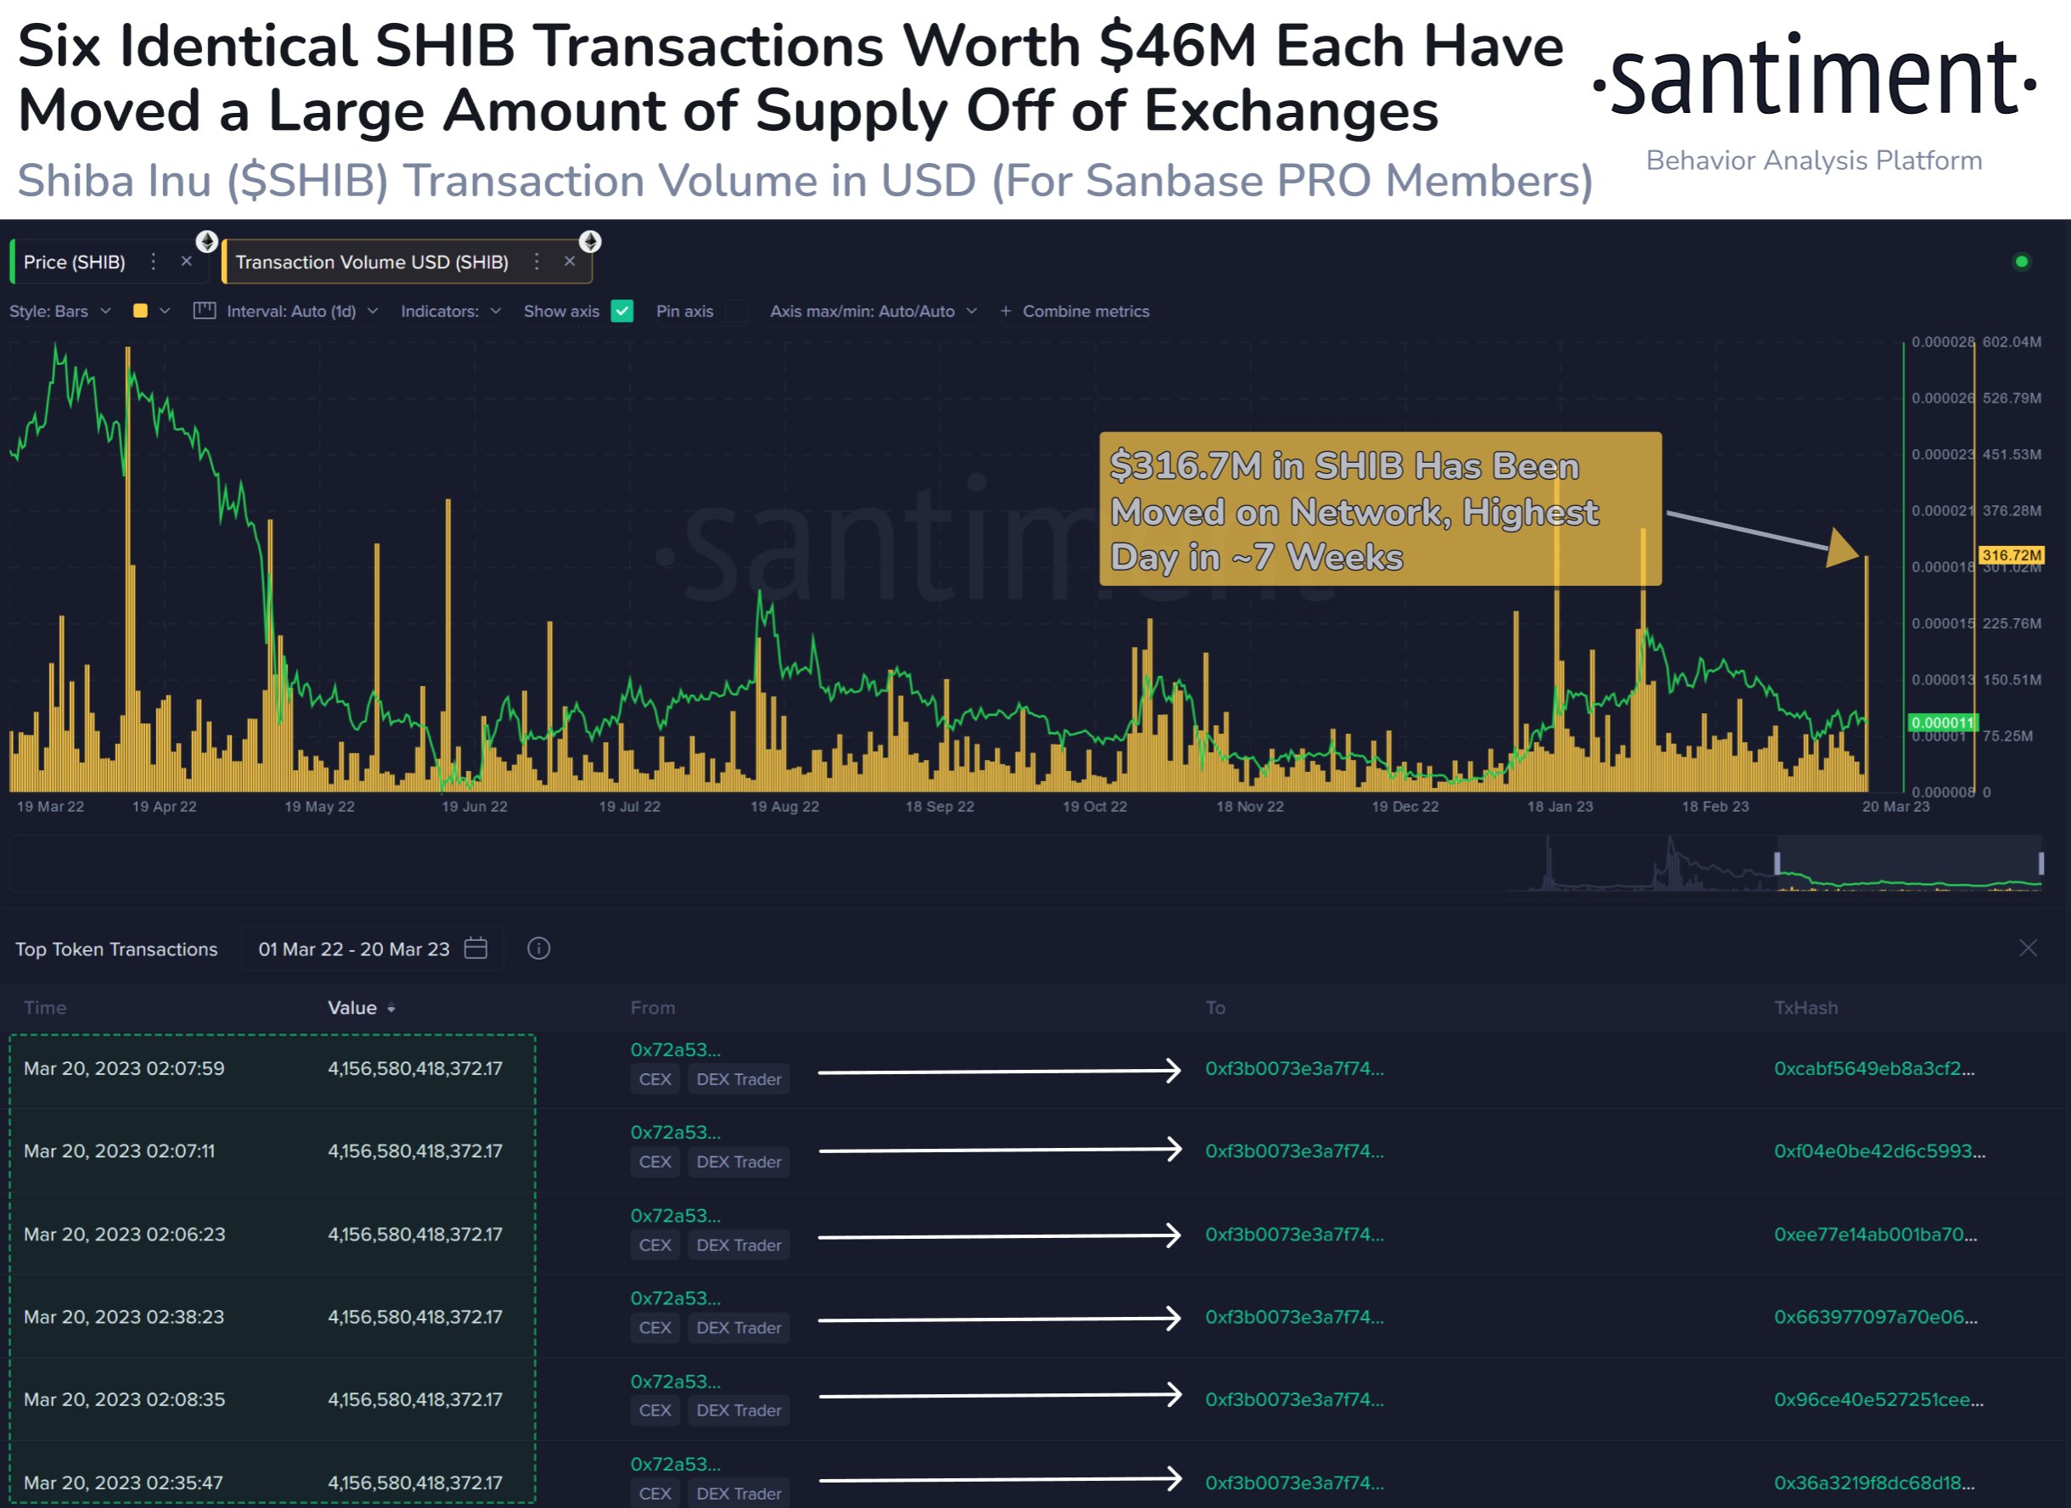This screenshot has height=1508, width=2071.
Task: Expand the color picker chevron next to the swatch
Action: click(x=165, y=311)
